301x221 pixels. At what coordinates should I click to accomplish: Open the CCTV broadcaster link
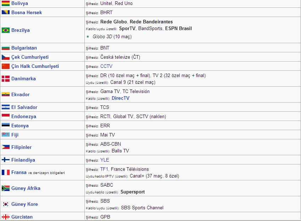click(106, 66)
